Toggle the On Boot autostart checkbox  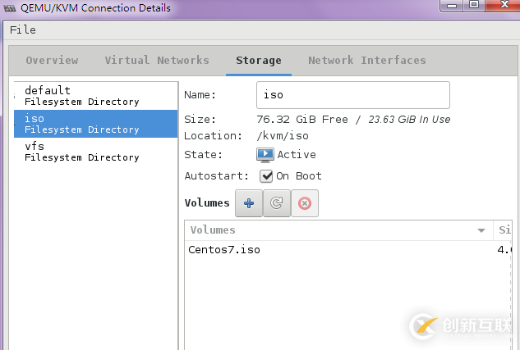pos(266,176)
